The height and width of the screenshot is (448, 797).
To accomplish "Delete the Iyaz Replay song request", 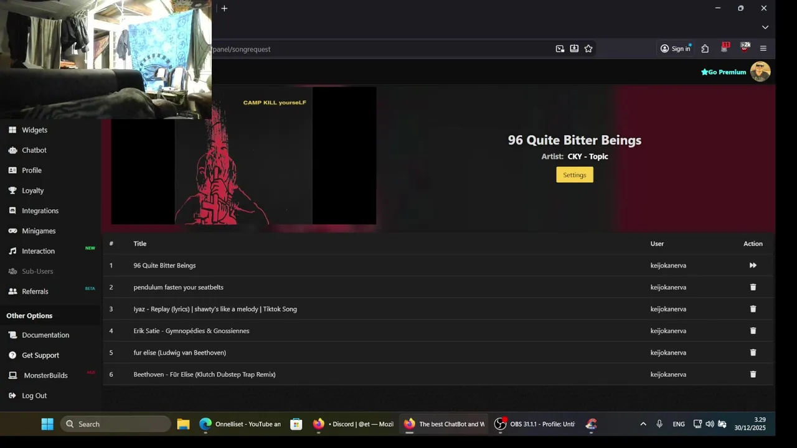I will coord(753,309).
